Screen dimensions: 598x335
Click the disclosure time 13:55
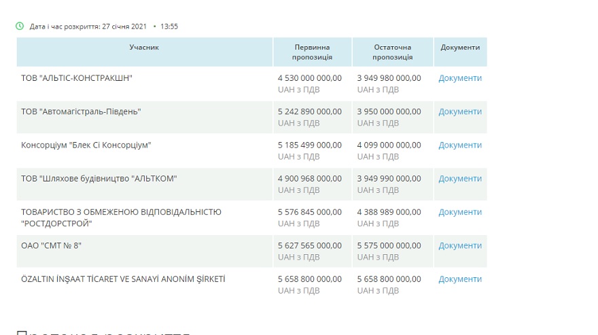pyautogui.click(x=169, y=27)
